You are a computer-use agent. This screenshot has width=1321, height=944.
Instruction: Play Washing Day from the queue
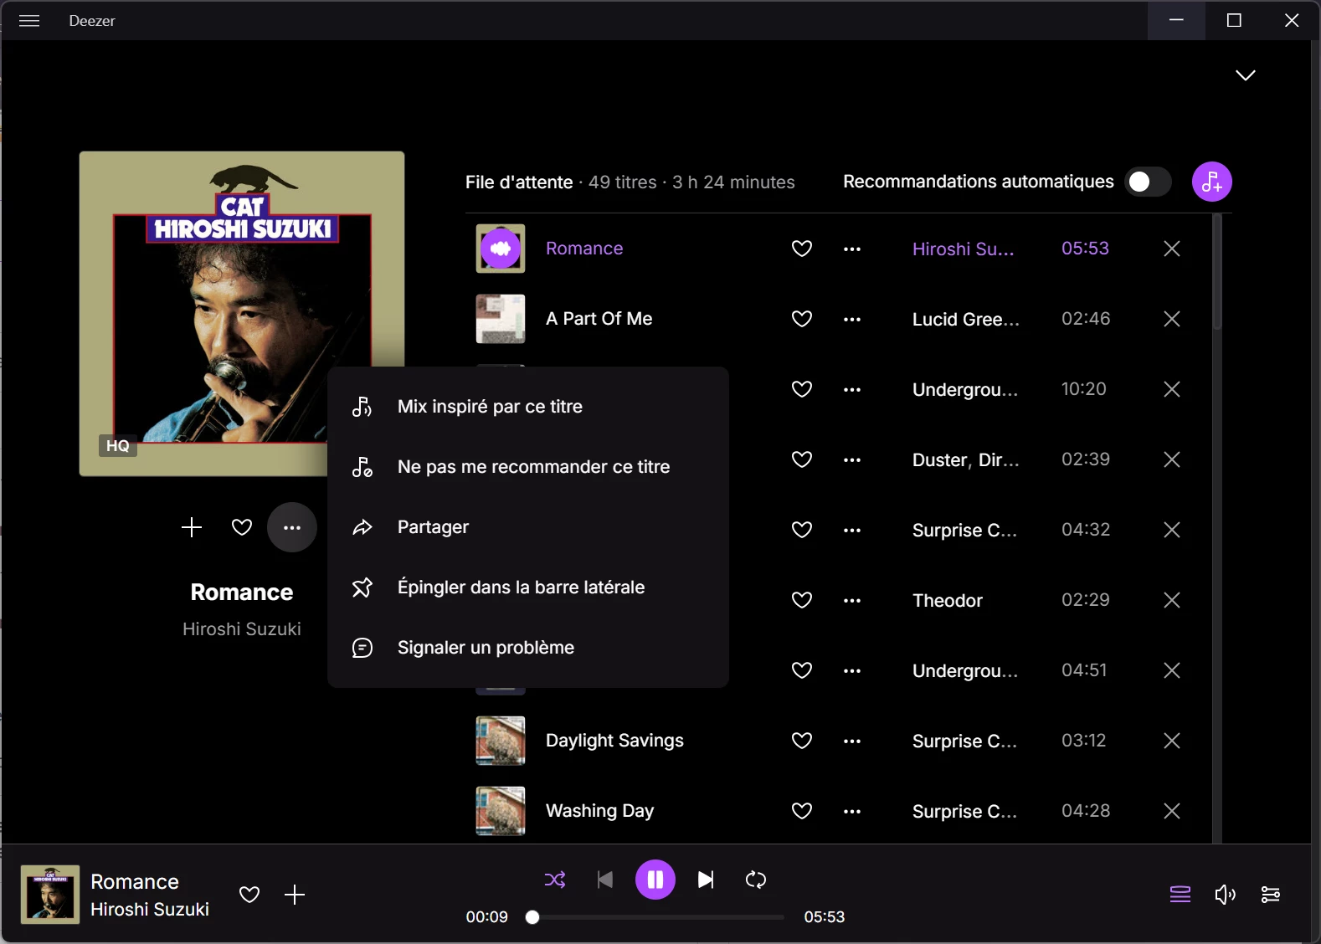click(x=599, y=811)
